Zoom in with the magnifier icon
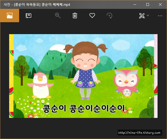The width and height of the screenshot is (167, 139). 58,16
